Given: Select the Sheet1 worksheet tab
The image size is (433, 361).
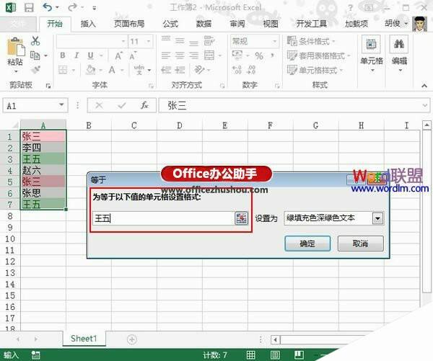Looking at the screenshot, I should tap(84, 339).
